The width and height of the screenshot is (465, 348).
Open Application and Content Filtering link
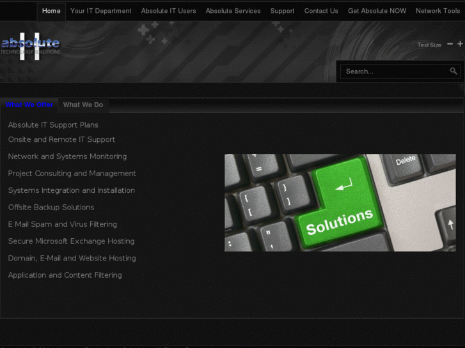[65, 275]
